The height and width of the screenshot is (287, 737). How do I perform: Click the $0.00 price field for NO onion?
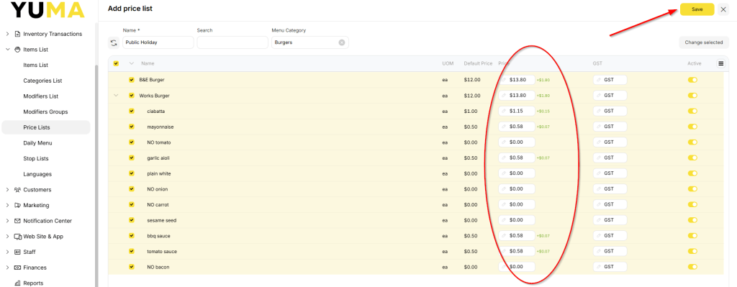tap(517, 189)
